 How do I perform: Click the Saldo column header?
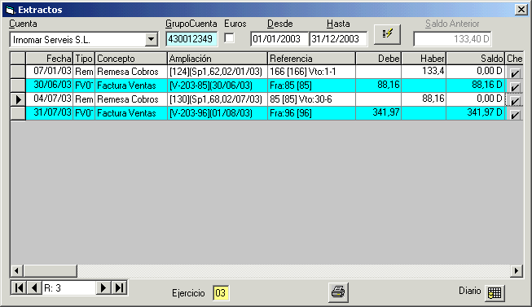coord(475,59)
